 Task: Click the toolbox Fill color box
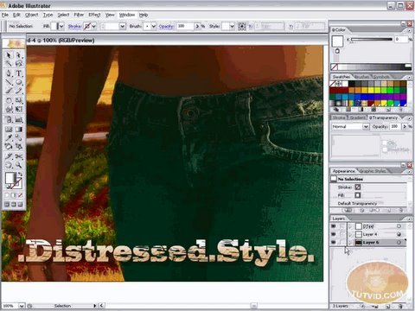coord(10,178)
